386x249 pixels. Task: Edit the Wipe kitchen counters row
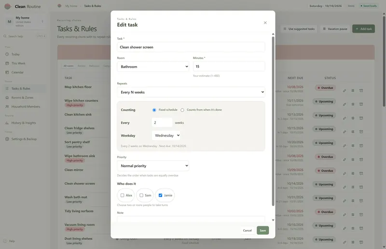345,104
